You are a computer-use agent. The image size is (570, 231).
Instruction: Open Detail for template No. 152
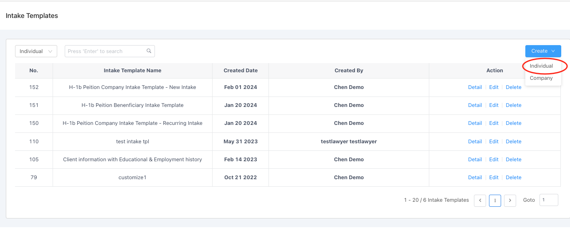(x=475, y=87)
